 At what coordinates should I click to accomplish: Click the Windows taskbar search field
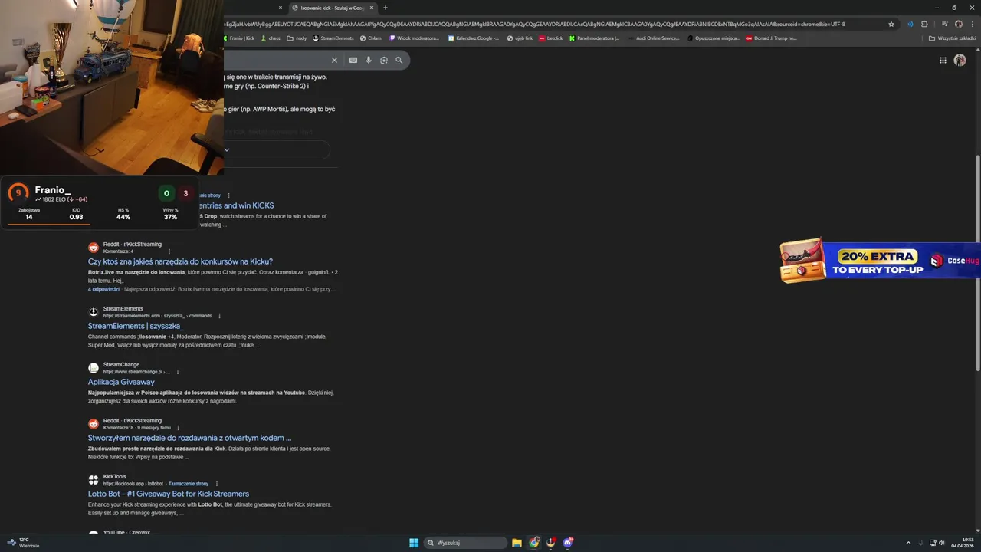tap(466, 543)
